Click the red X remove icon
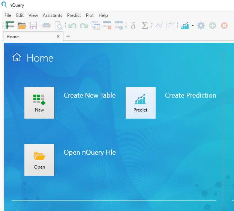 pyautogui.click(x=224, y=26)
